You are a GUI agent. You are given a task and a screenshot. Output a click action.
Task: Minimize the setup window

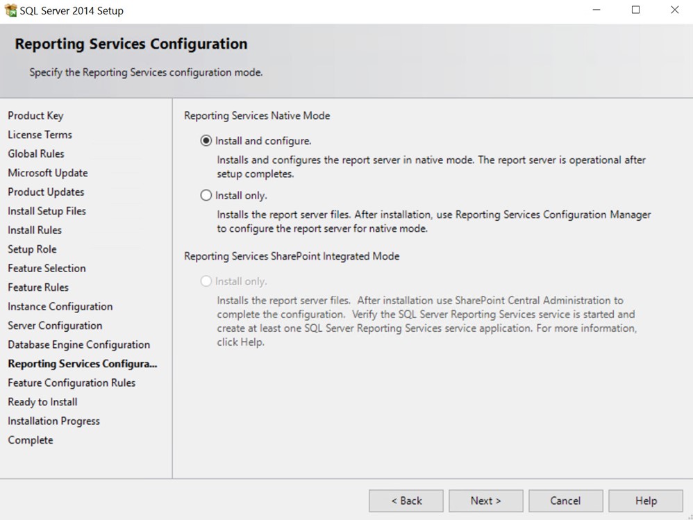pyautogui.click(x=596, y=10)
